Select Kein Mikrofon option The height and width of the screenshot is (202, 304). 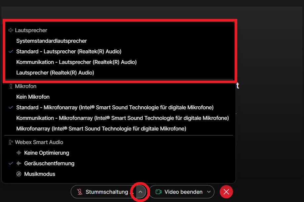33,97
